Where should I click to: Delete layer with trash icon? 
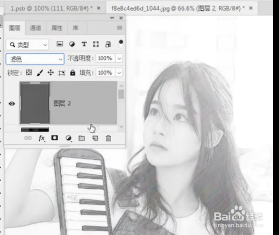pyautogui.click(x=108, y=138)
